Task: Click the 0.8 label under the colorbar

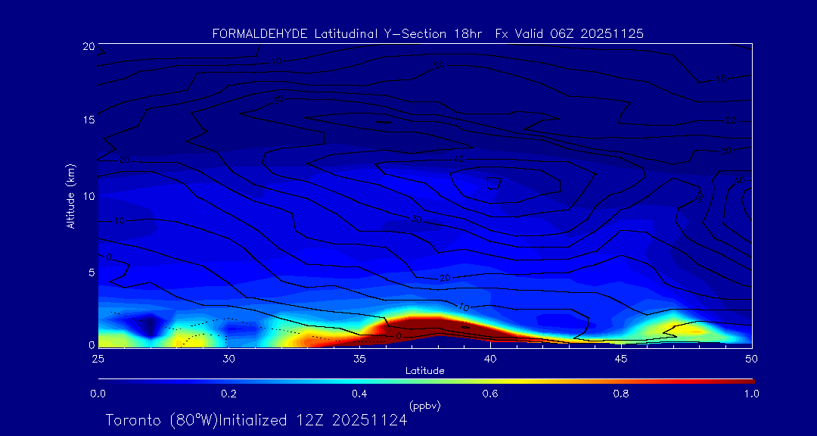Action: click(x=621, y=394)
